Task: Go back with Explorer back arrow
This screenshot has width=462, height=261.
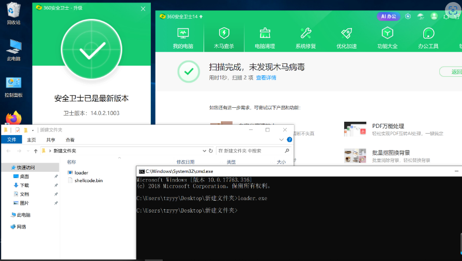Action: (x=9, y=151)
